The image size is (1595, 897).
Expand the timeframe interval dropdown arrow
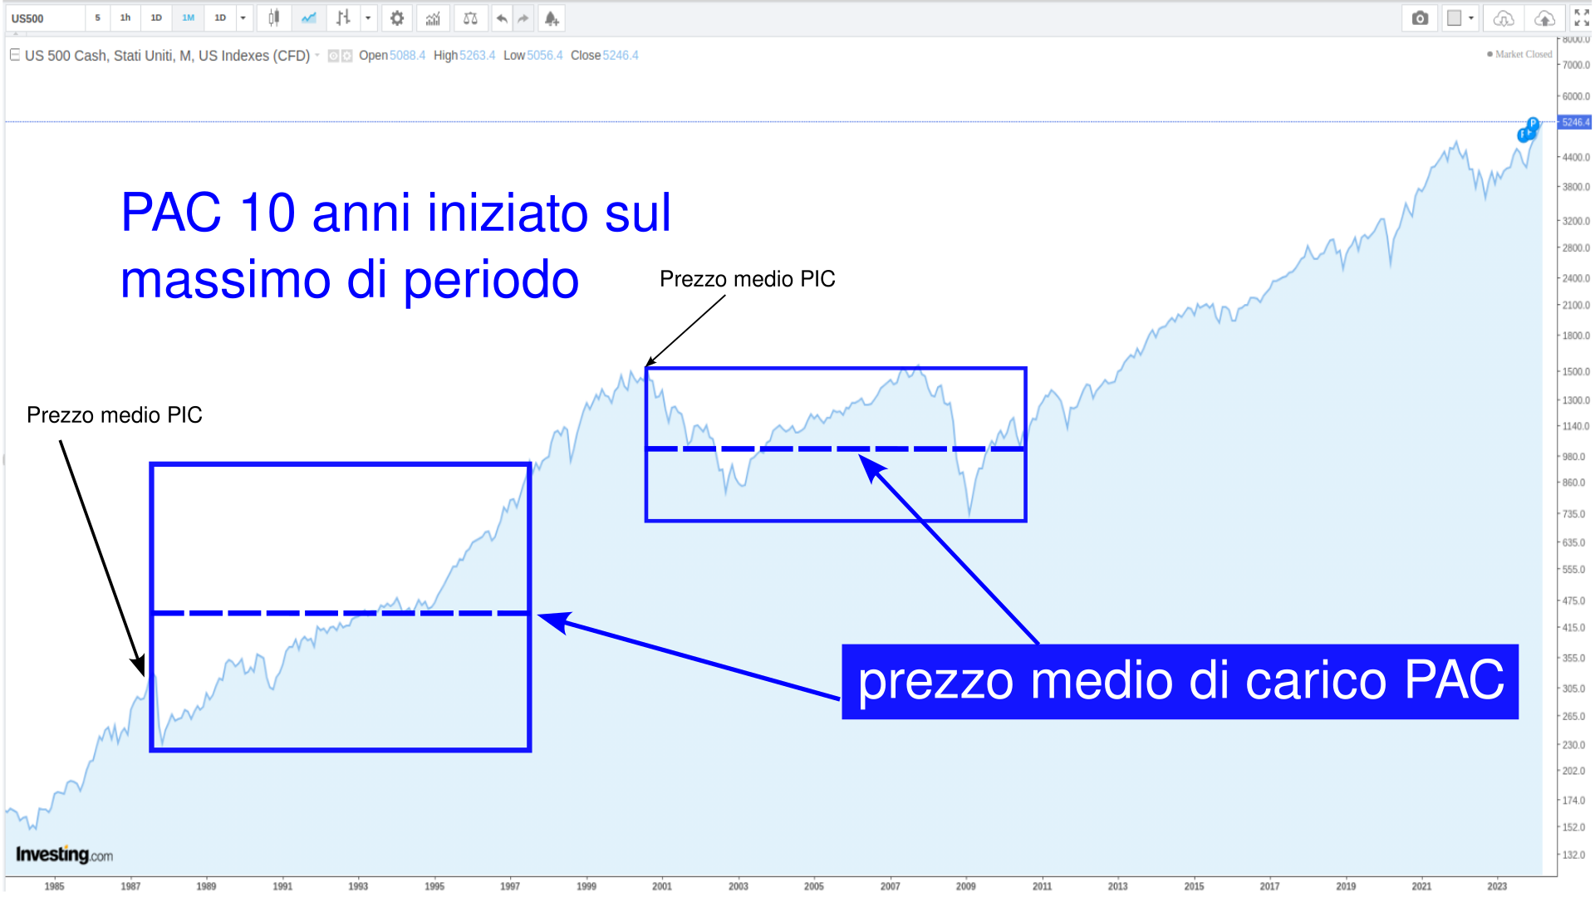(x=243, y=17)
